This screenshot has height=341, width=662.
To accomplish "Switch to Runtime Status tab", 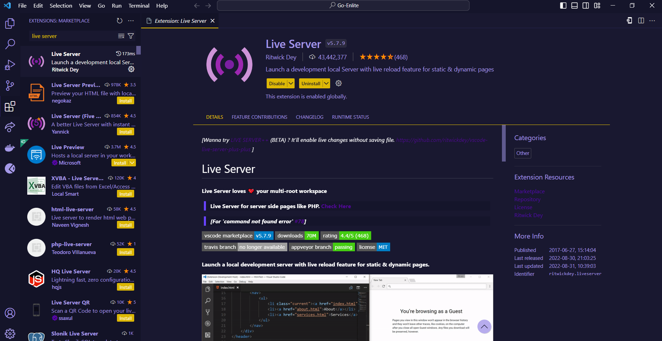I will pos(350,117).
